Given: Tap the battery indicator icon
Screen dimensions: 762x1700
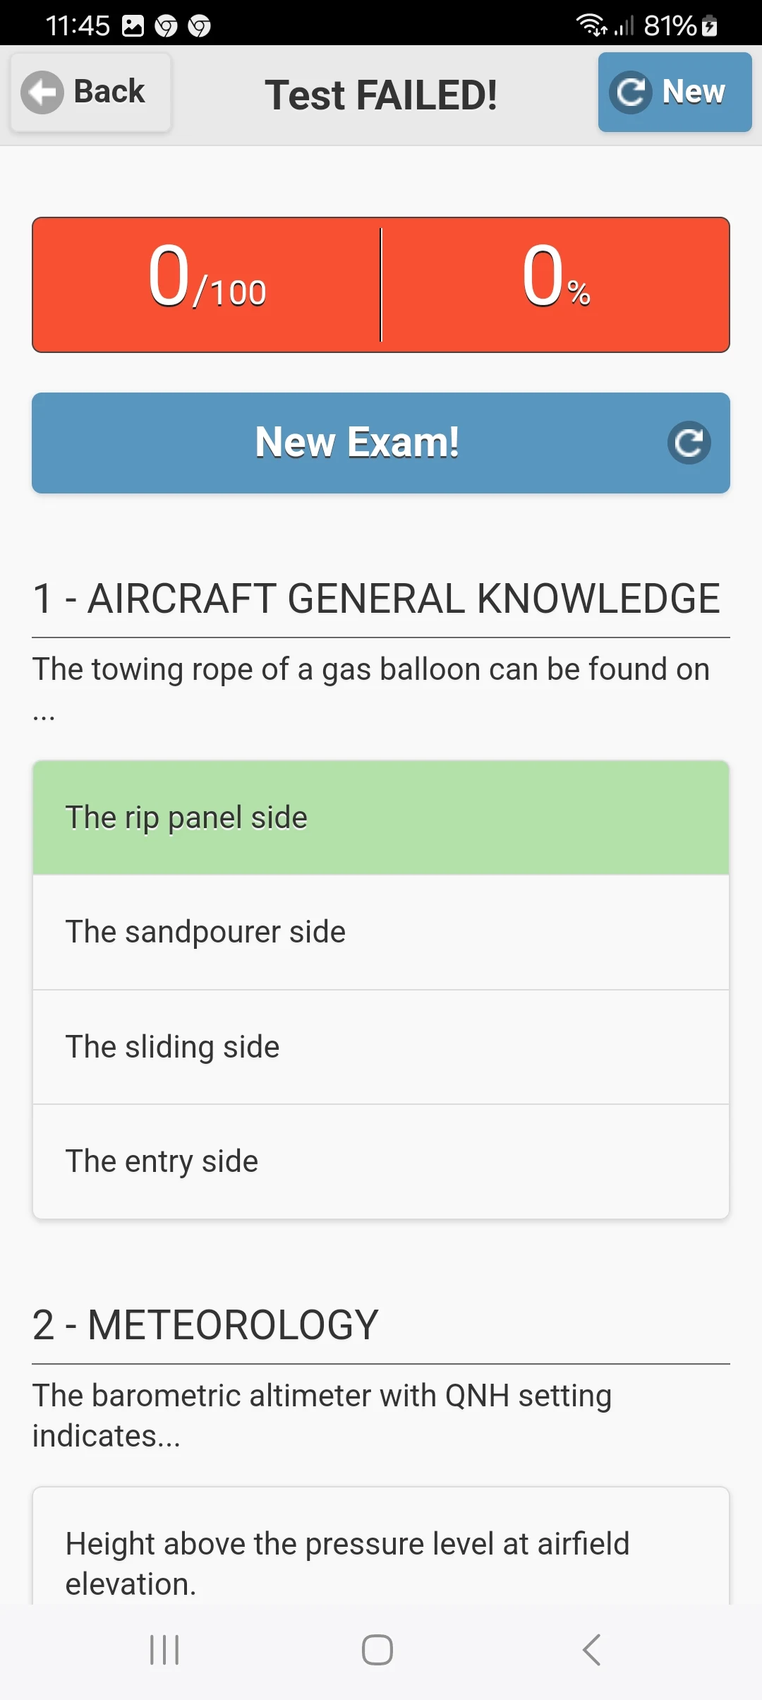Looking at the screenshot, I should tap(710, 26).
